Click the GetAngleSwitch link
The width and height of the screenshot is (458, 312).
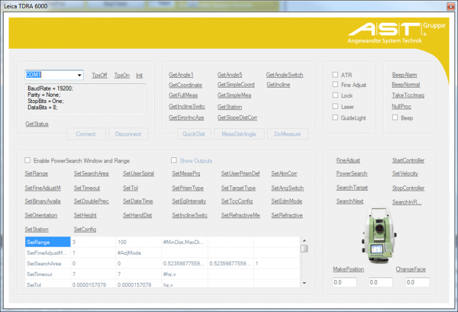285,75
